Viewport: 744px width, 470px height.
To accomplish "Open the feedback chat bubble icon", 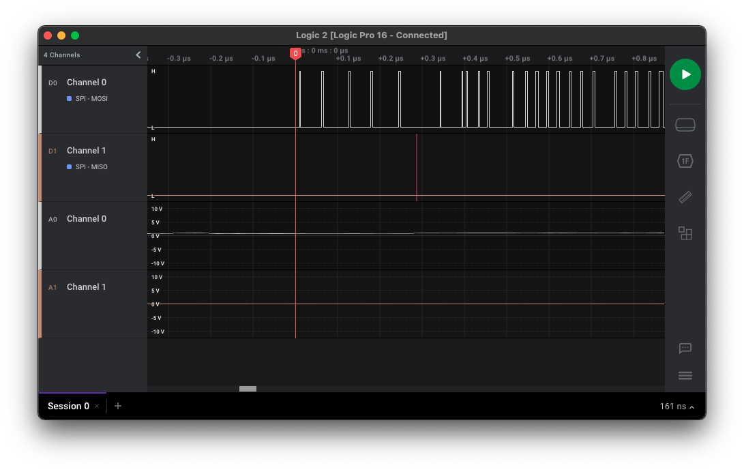I will [x=685, y=349].
